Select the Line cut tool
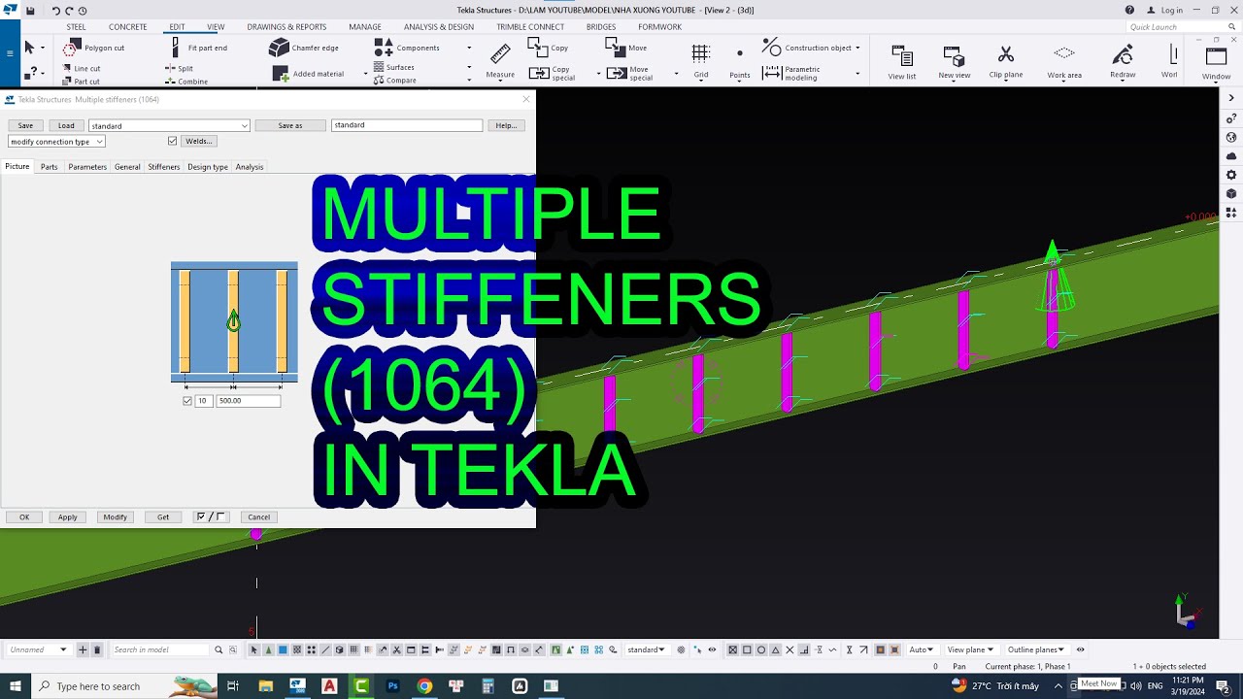Viewport: 1243px width, 699px height. pyautogui.click(x=80, y=69)
